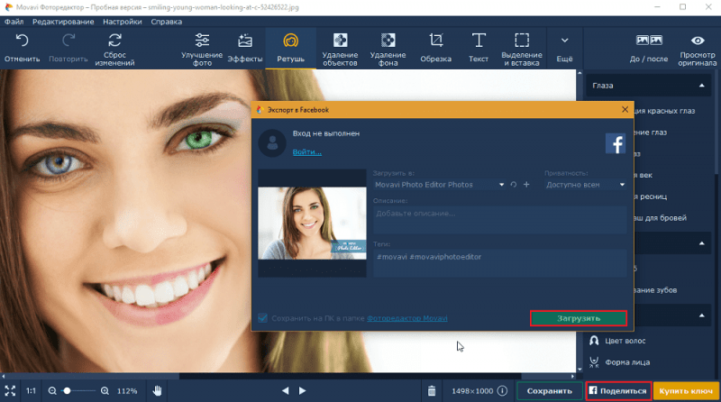The height and width of the screenshot is (402, 721).
Task: Uncheck the Сохранить на ПК checkbox
Action: [263, 318]
